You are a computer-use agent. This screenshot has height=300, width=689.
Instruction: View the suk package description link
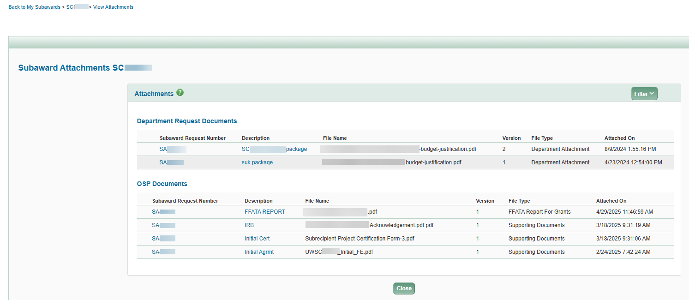tap(257, 162)
